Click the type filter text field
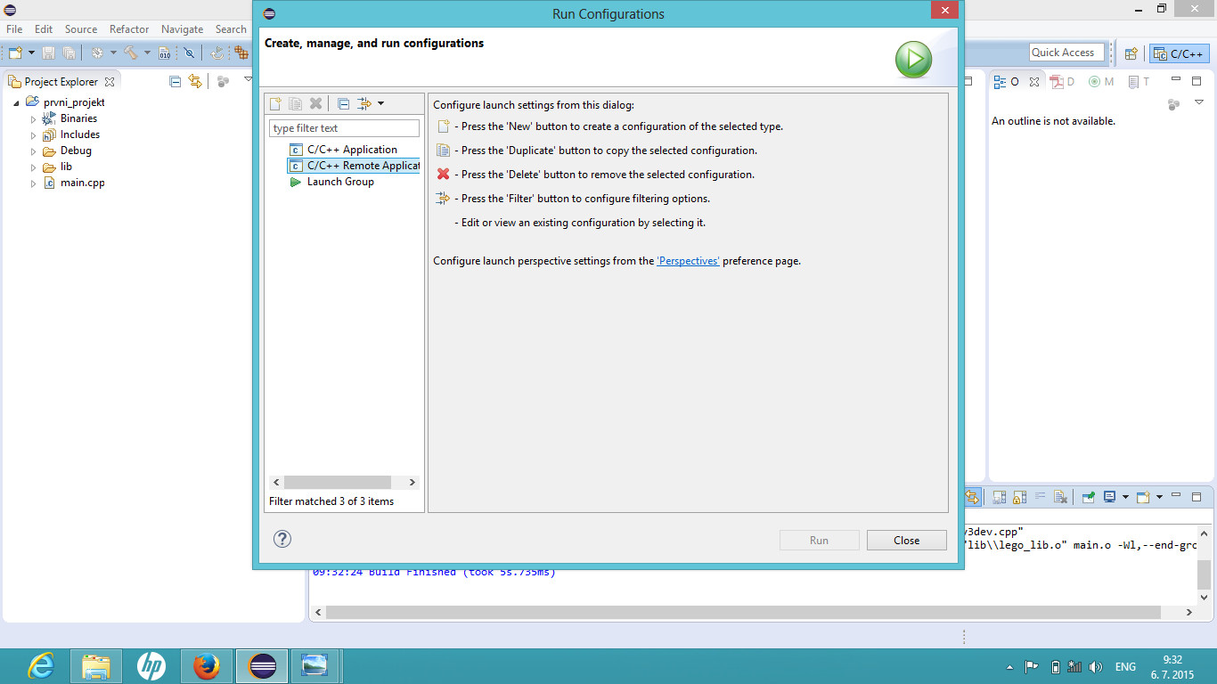1217x684 pixels. pos(344,128)
